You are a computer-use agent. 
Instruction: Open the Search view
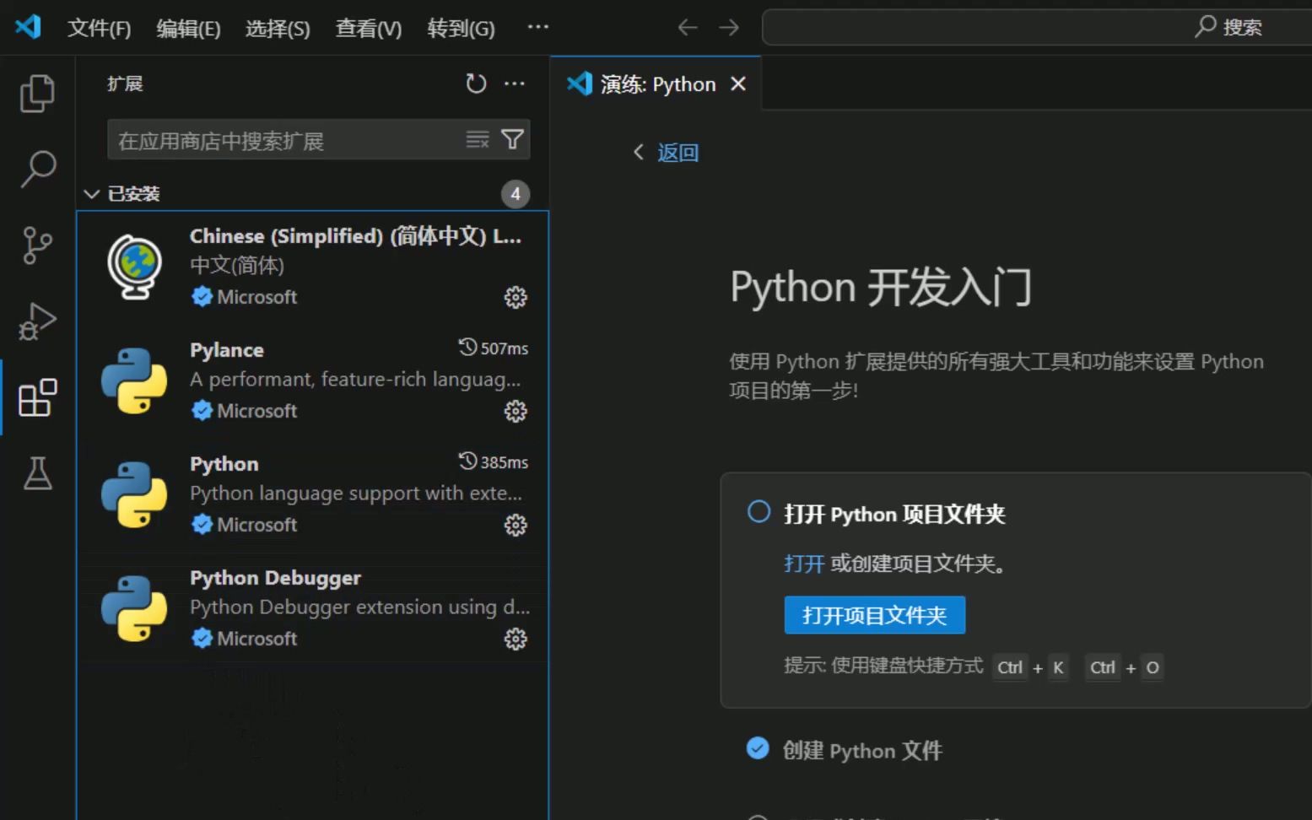click(37, 169)
